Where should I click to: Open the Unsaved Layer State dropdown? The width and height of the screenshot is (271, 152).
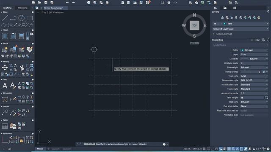point(241,29)
